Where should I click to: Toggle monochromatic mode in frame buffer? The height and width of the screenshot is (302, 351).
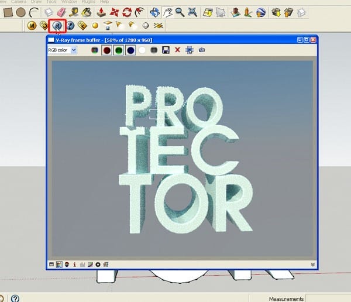point(154,50)
